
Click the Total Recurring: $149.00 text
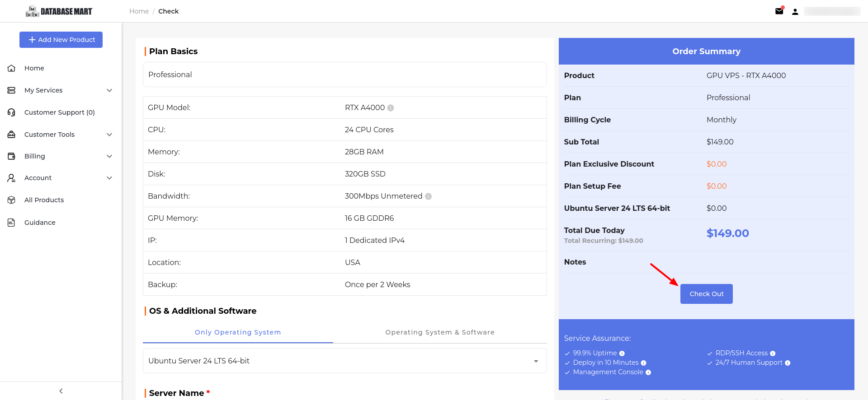point(604,241)
